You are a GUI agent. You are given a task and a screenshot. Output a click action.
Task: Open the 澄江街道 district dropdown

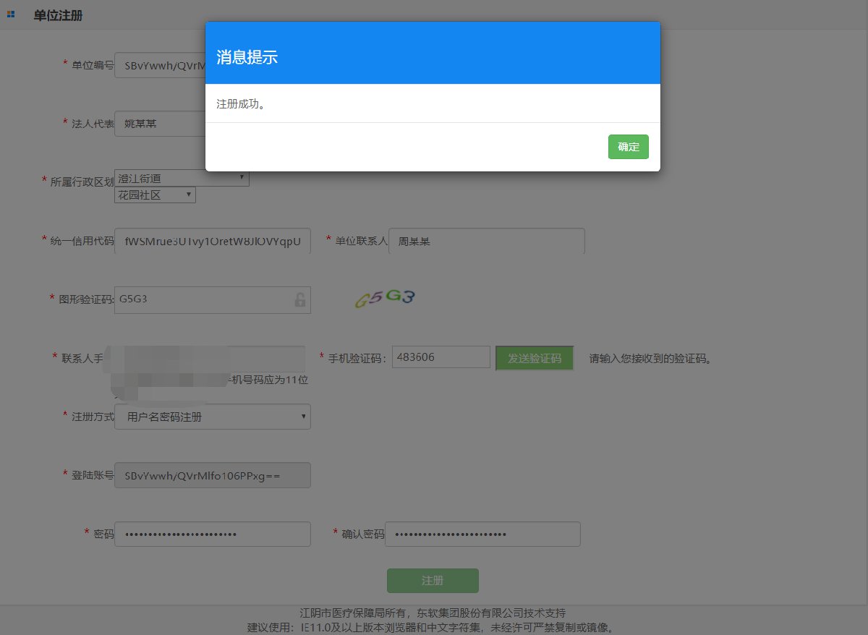click(x=182, y=178)
